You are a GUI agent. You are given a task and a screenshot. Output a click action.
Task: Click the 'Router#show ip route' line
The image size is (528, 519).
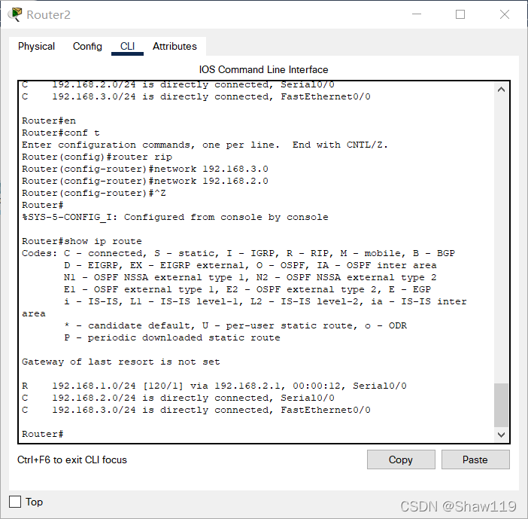coord(82,241)
